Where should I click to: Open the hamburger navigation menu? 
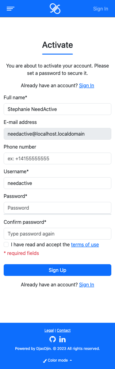[x=10, y=9]
